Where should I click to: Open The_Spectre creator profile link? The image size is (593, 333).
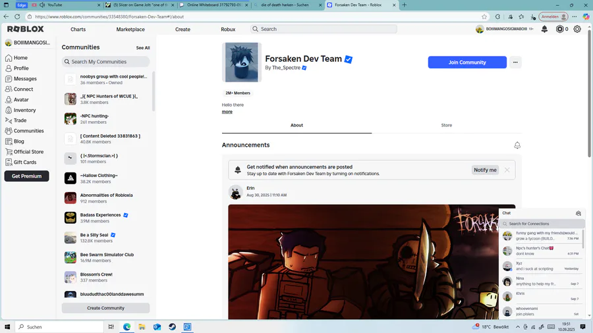click(287, 68)
